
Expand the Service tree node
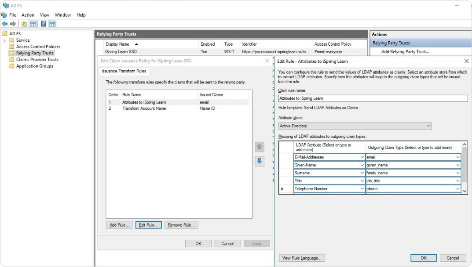click(4, 40)
